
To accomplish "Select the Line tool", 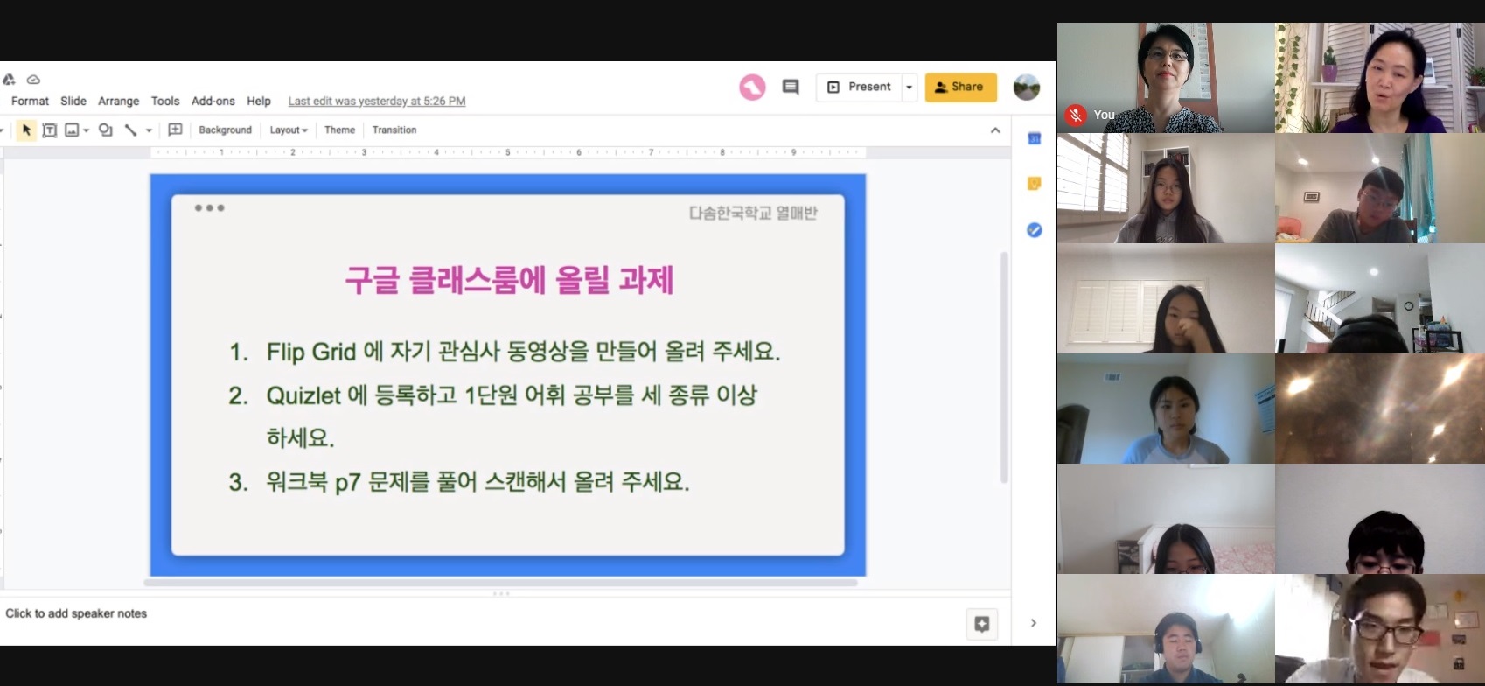I will [130, 129].
